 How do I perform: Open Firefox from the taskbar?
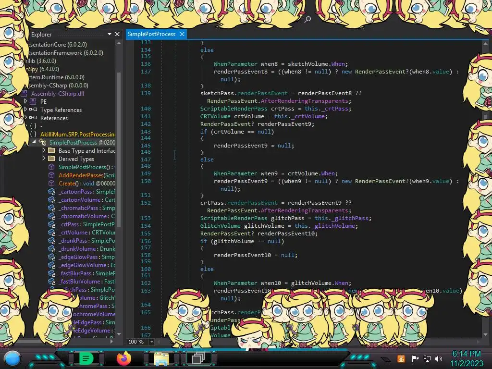123,358
